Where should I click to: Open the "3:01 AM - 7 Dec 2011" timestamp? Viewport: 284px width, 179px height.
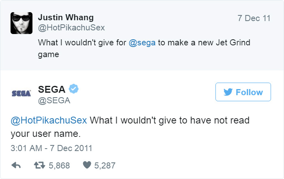coord(52,148)
